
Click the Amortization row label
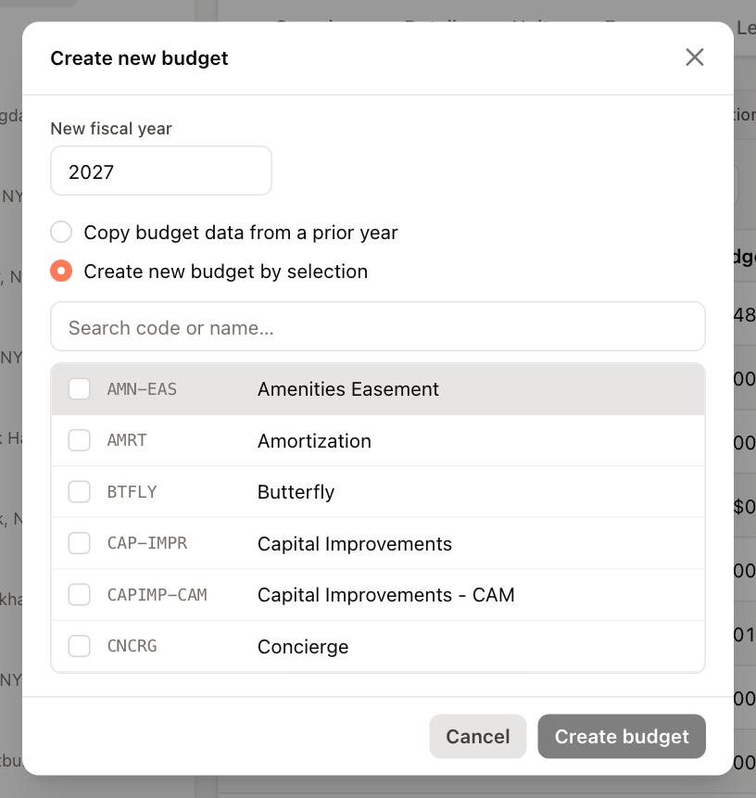point(314,441)
